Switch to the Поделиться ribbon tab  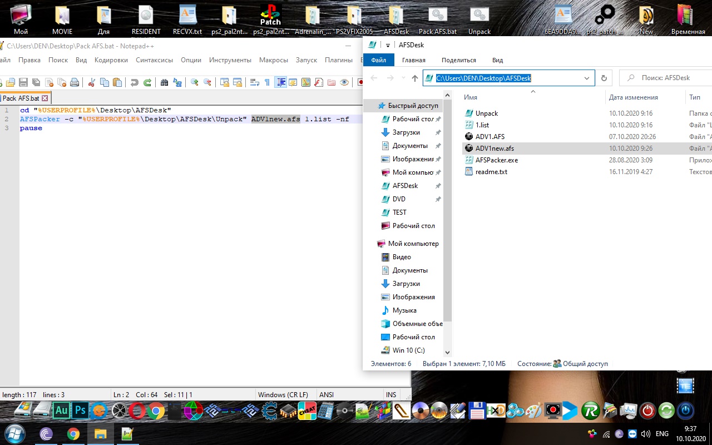459,60
